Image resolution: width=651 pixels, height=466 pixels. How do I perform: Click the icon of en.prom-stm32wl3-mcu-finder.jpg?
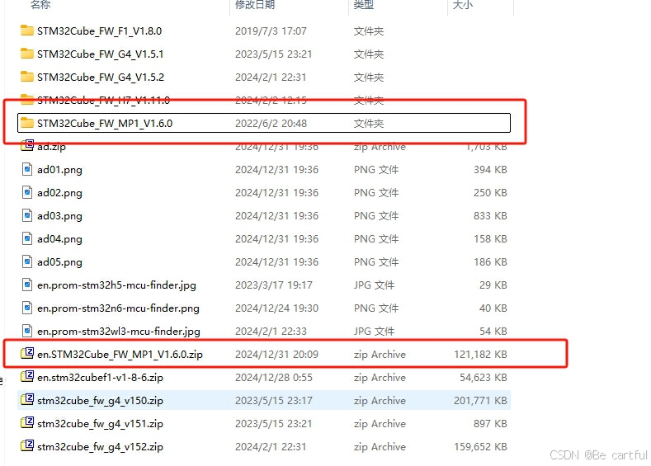coord(27,331)
